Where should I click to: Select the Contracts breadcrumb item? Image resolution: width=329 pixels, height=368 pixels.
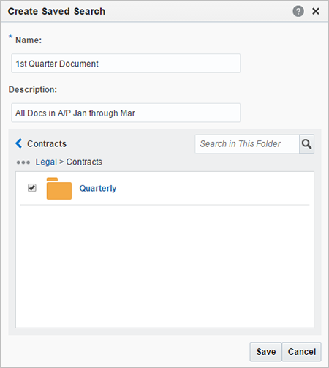[x=84, y=162]
